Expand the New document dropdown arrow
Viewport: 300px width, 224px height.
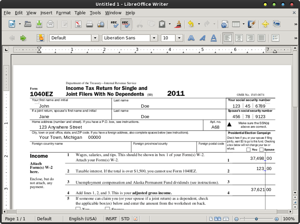[x=20, y=24]
